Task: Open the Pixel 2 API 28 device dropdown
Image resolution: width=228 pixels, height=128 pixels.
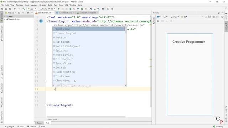Action: click(x=47, y=9)
